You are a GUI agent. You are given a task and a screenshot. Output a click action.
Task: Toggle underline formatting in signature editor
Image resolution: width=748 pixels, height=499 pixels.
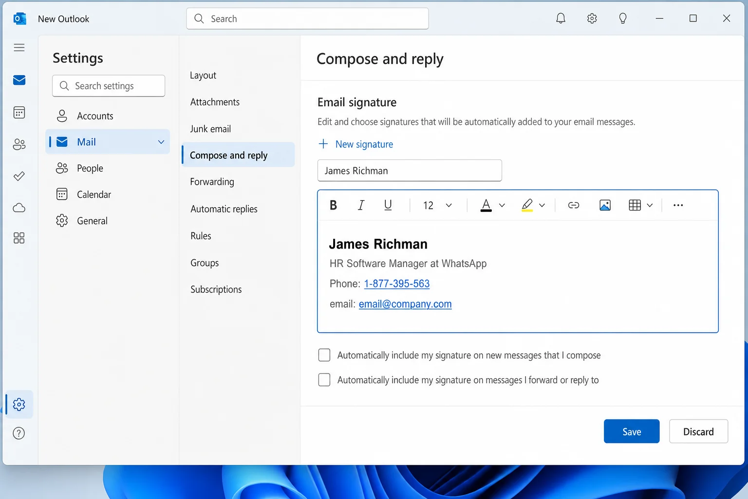388,205
